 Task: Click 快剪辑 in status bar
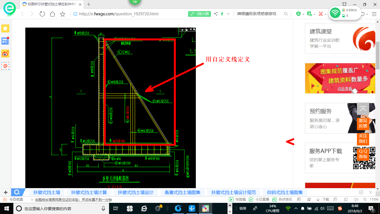(237, 200)
